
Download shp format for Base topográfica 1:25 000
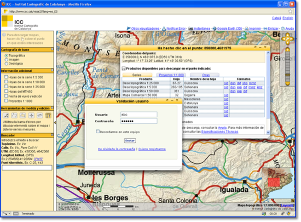coord(245,83)
